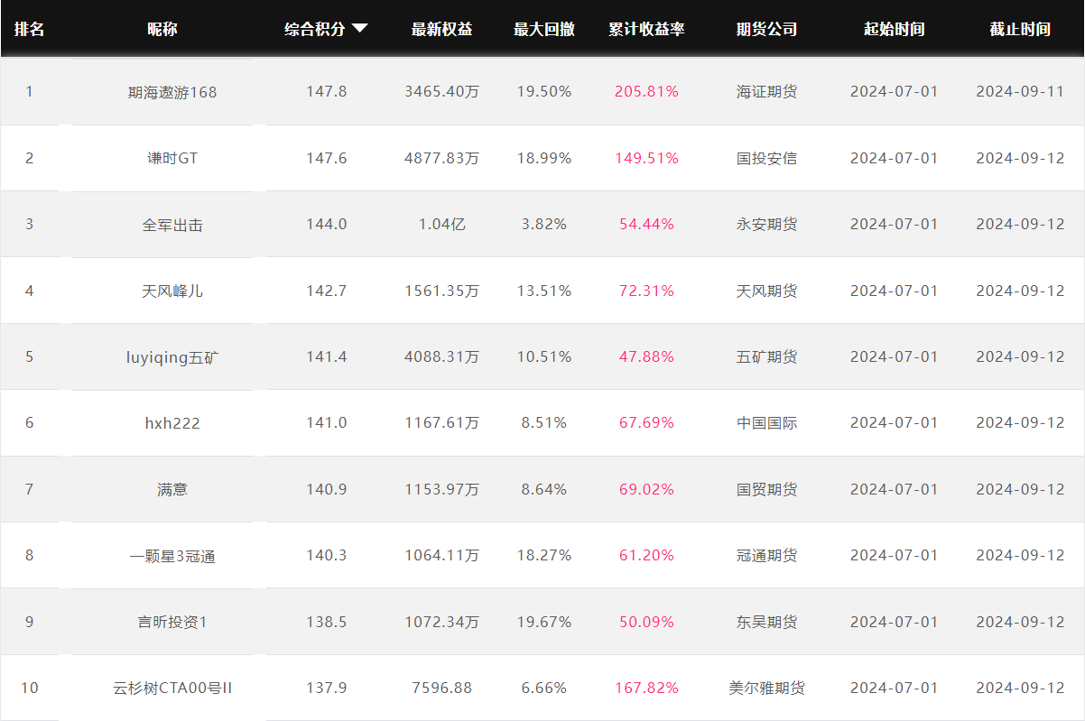Open trader 吉昕投资1
Viewport: 1085px width, 721px height.
(x=172, y=622)
